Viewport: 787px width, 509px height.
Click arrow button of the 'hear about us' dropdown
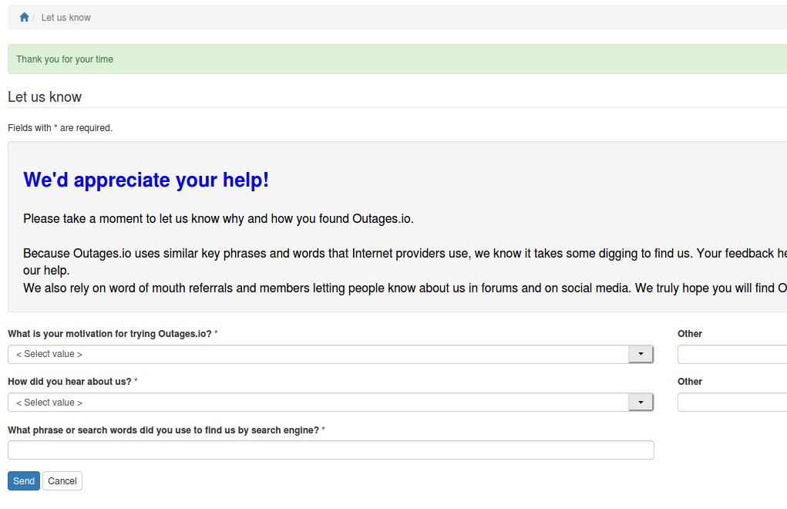[641, 403]
